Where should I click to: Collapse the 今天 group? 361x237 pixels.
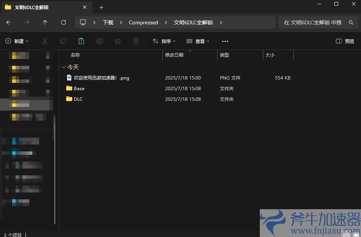click(63, 67)
